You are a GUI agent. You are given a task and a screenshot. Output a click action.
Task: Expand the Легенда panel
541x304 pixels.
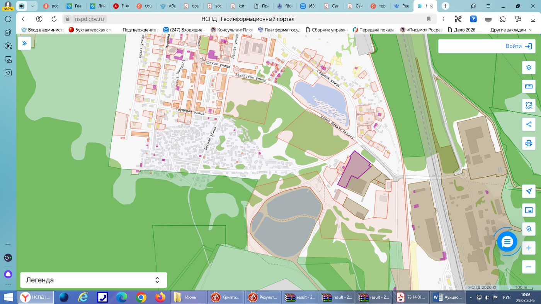pyautogui.click(x=94, y=280)
